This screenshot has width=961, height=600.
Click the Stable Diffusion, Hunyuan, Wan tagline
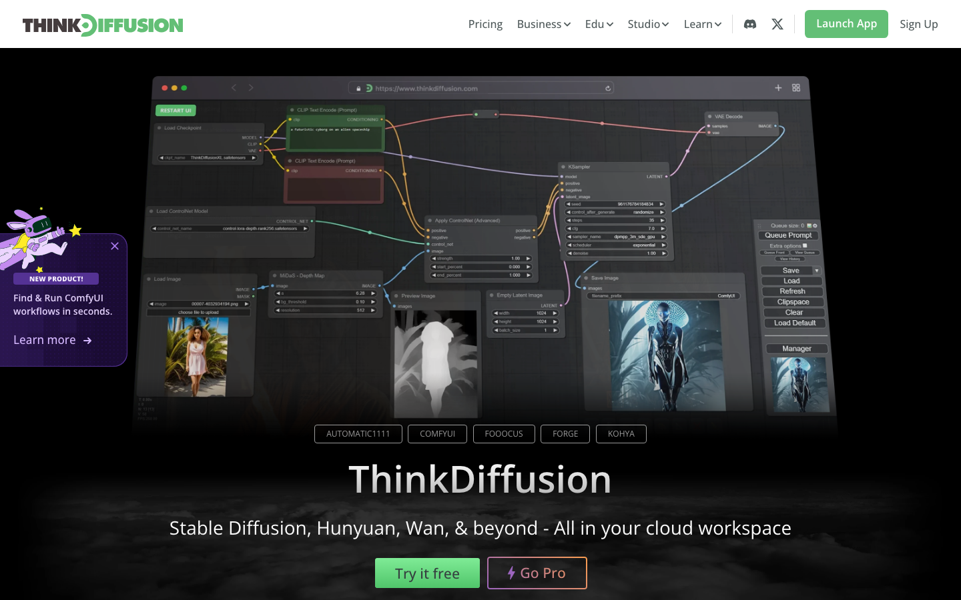pyautogui.click(x=480, y=528)
